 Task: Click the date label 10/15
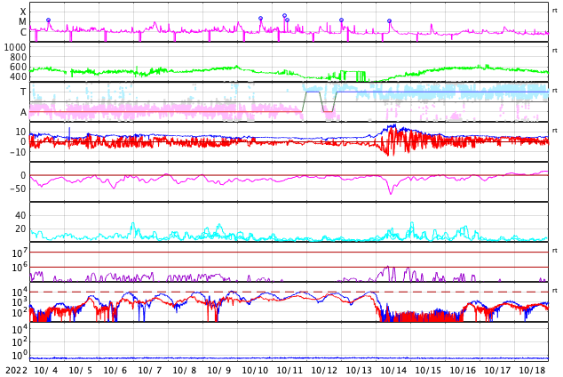click(428, 371)
